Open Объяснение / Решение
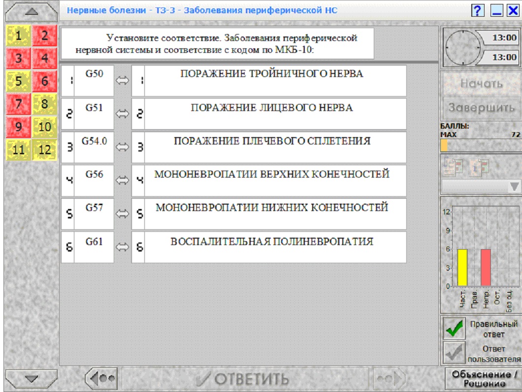 (x=484, y=379)
